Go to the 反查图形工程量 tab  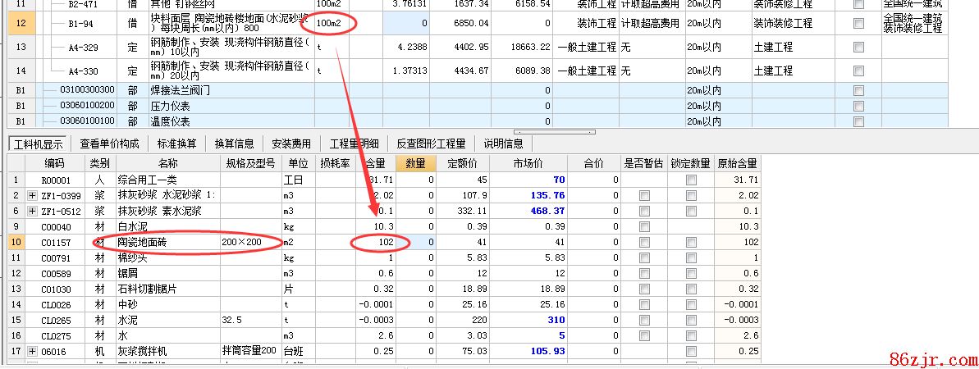tap(431, 143)
